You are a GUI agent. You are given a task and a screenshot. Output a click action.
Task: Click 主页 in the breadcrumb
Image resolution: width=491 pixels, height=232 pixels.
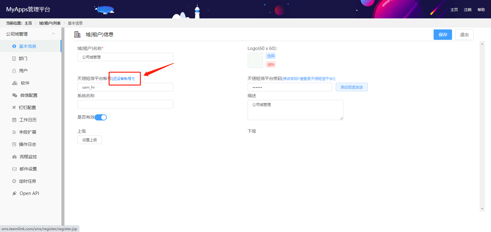click(x=28, y=23)
